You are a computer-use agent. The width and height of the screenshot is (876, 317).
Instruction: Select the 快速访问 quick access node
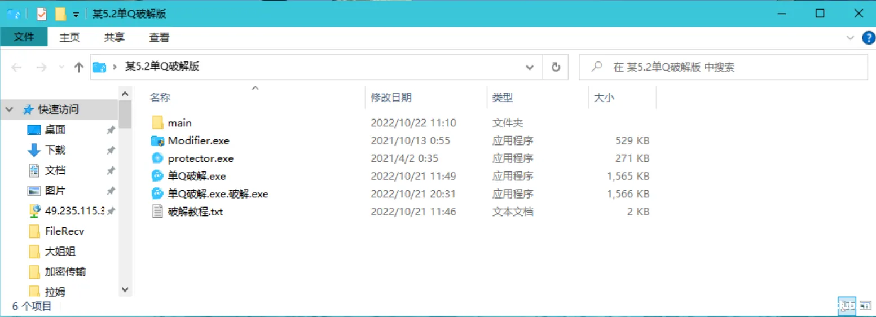(59, 109)
